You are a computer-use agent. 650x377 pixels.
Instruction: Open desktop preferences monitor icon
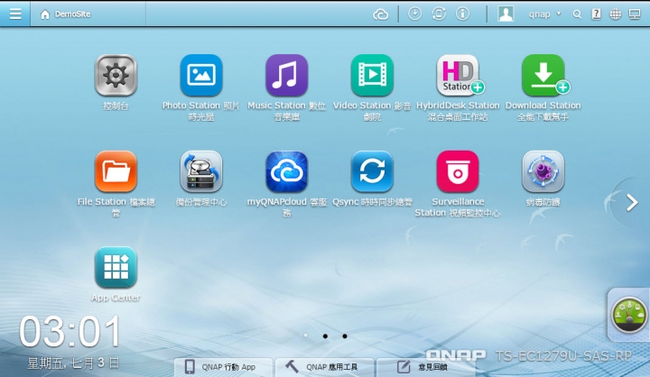(635, 14)
